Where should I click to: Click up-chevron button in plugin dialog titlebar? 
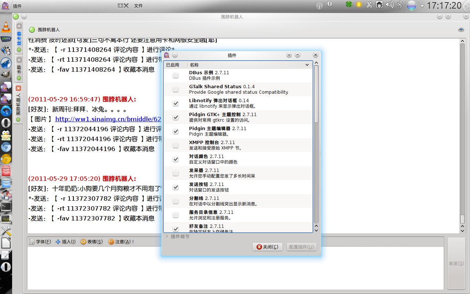point(298,55)
